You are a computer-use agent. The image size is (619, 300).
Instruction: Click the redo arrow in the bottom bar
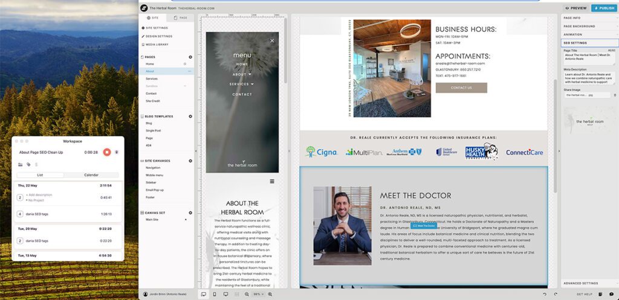[x=556, y=294]
